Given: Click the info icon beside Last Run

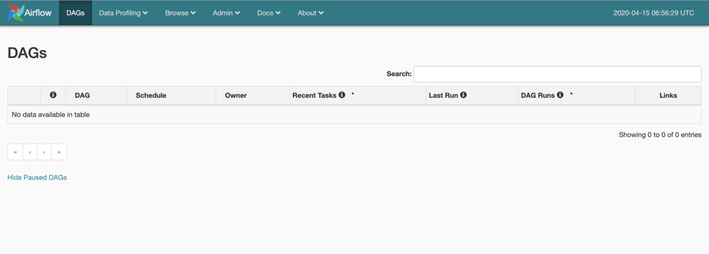Looking at the screenshot, I should point(464,95).
